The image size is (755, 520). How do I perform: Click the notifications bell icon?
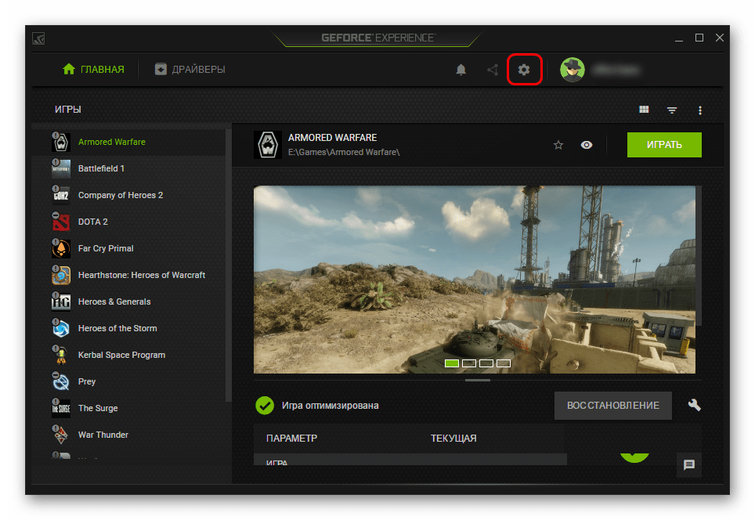point(461,70)
